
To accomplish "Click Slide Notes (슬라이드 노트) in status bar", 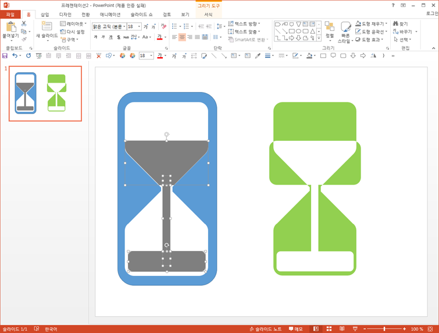I will tap(265, 329).
